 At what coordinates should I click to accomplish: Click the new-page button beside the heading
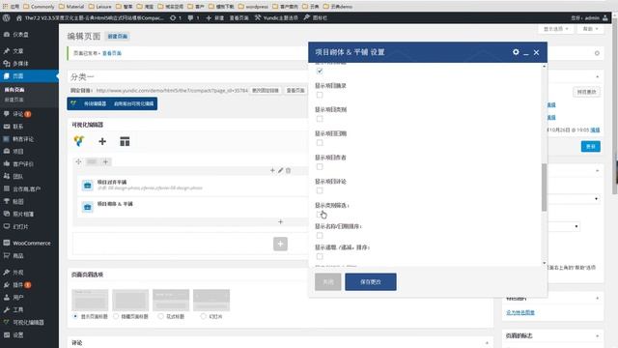pyautogui.click(x=118, y=37)
